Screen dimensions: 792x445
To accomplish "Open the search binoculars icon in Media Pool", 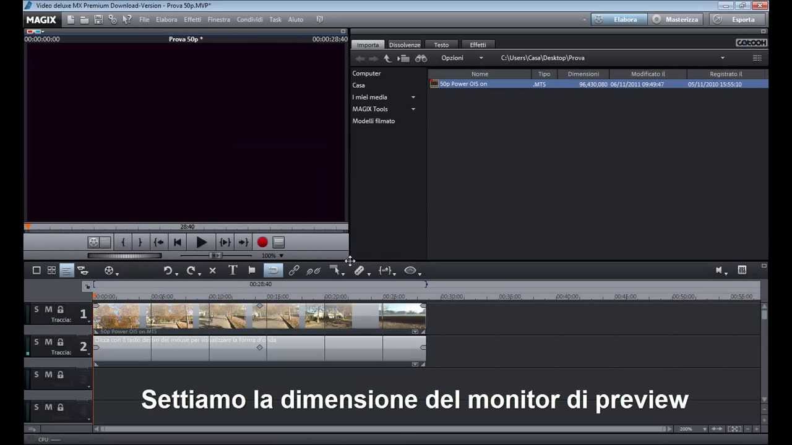I will (x=421, y=58).
